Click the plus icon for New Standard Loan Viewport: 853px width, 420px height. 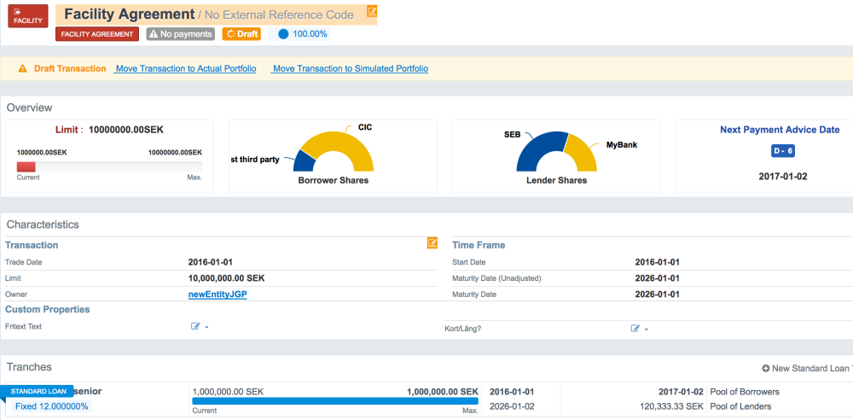click(765, 369)
